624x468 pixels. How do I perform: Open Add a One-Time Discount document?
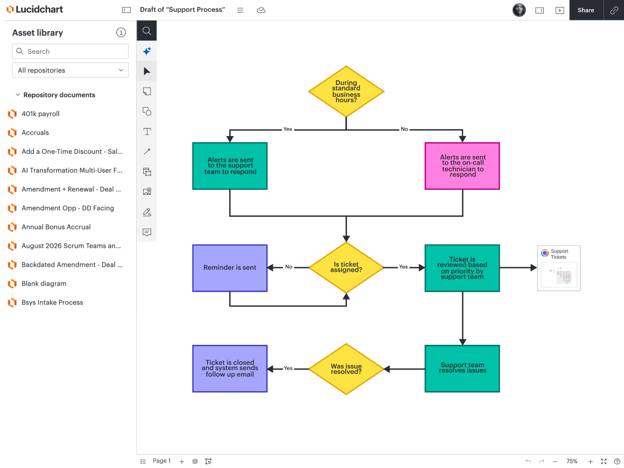click(x=72, y=152)
